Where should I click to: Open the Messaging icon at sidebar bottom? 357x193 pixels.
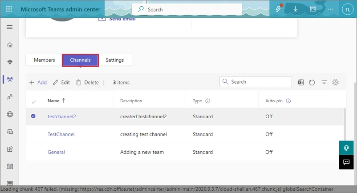pyautogui.click(x=10, y=183)
